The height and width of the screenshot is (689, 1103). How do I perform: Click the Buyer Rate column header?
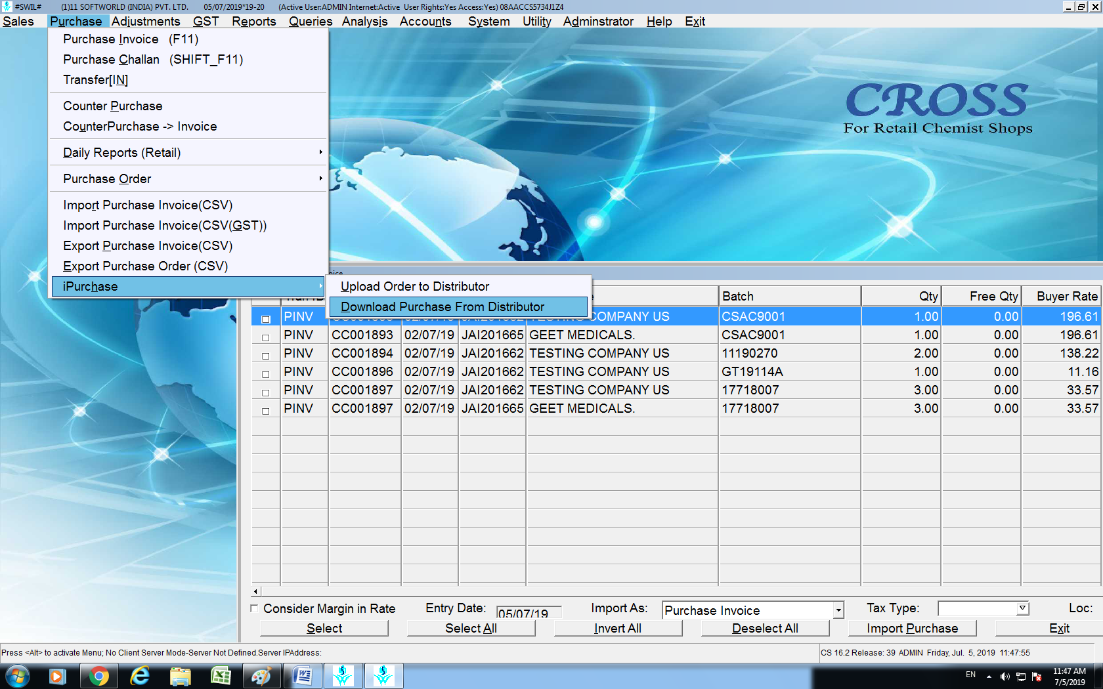tap(1062, 296)
